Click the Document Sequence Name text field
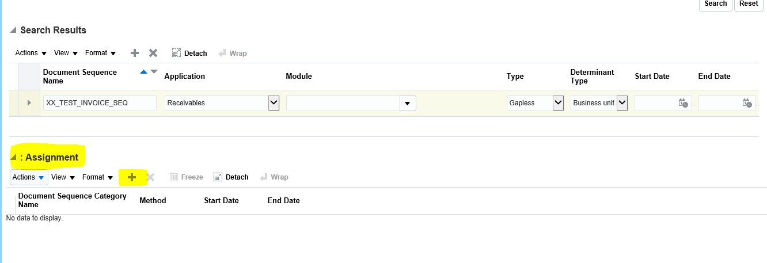 [100, 103]
